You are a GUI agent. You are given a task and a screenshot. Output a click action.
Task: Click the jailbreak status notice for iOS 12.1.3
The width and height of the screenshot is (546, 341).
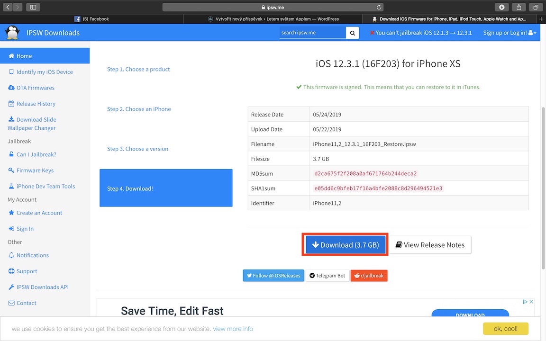pyautogui.click(x=421, y=33)
